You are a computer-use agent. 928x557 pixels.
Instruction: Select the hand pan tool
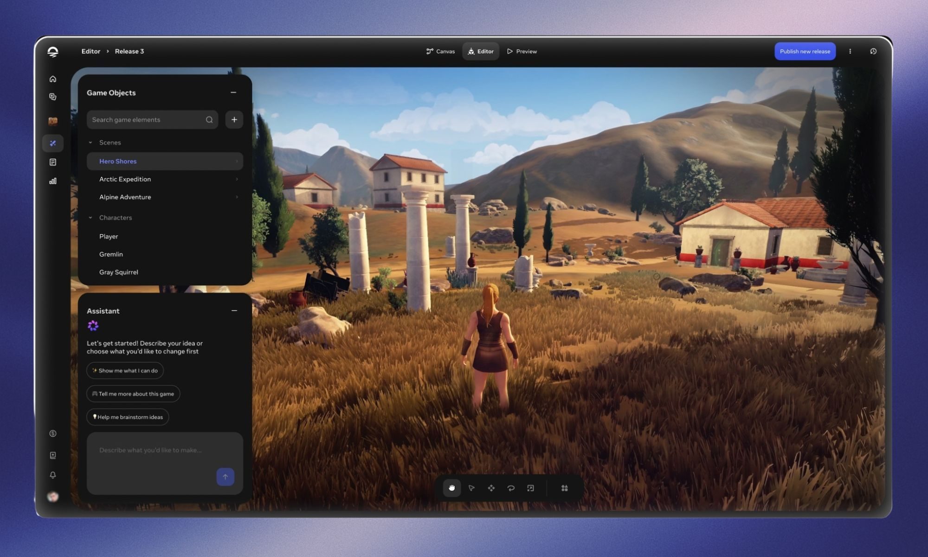tap(452, 488)
